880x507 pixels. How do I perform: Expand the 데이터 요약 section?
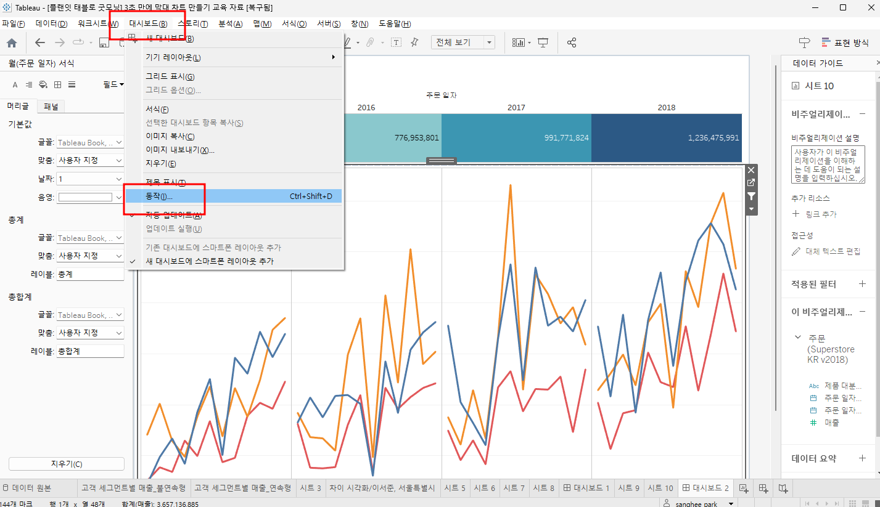coord(862,458)
